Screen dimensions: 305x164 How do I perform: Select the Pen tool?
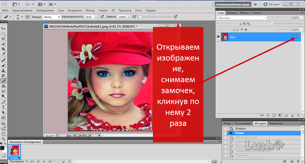pos(3,102)
